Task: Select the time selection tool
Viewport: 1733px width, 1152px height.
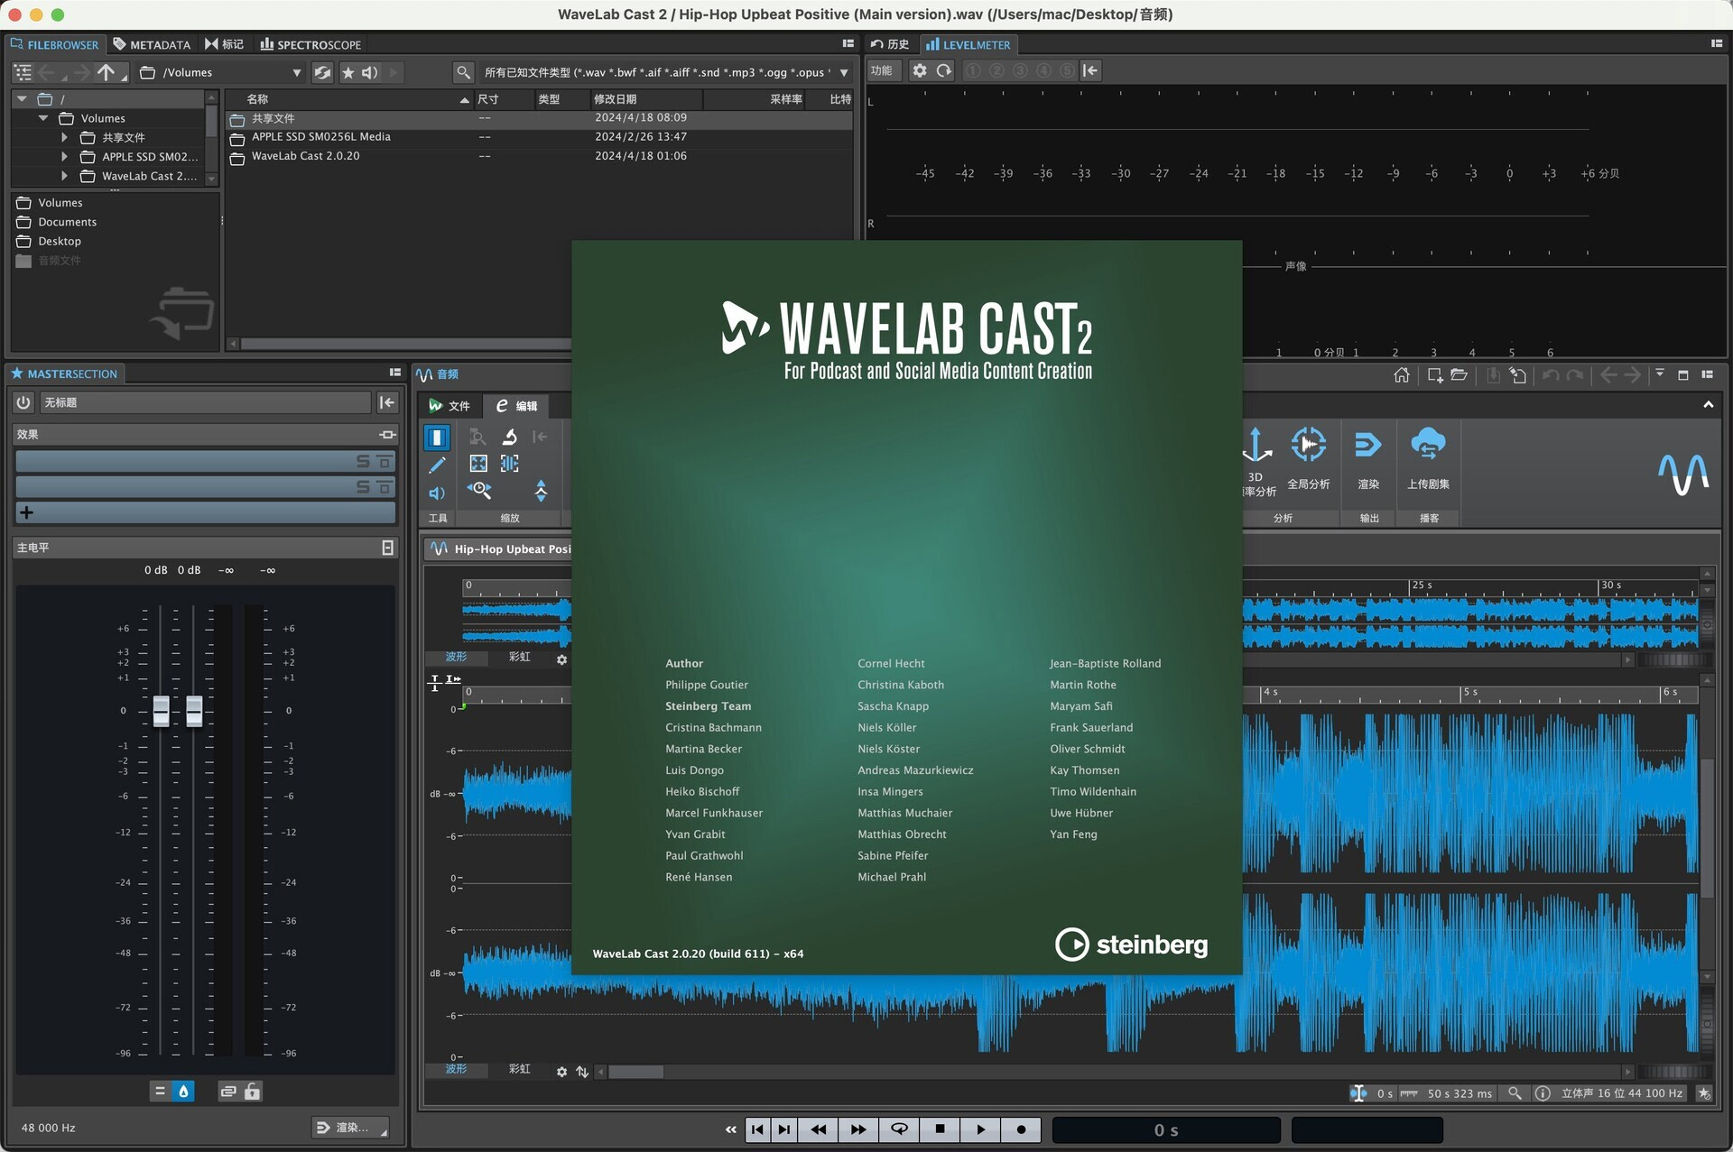Action: (437, 438)
